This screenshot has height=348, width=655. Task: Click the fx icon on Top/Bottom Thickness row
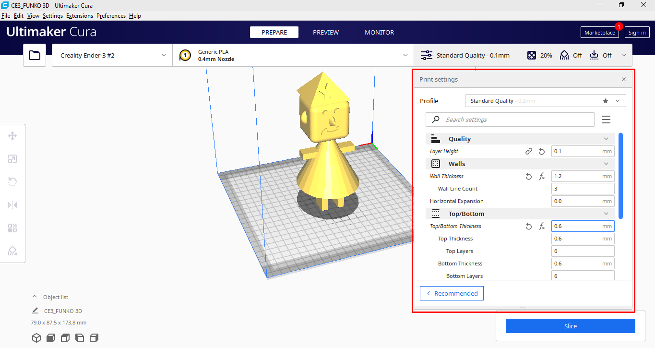(542, 226)
